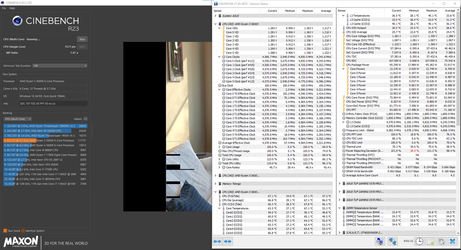Select the Core 3 Clock (perf #3/4) row
Image resolution: width=461 pixels, height=250 pixels.
tap(273, 73)
